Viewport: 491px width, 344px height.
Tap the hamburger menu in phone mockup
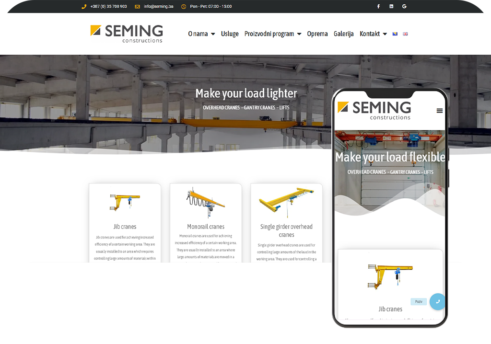pos(439,111)
